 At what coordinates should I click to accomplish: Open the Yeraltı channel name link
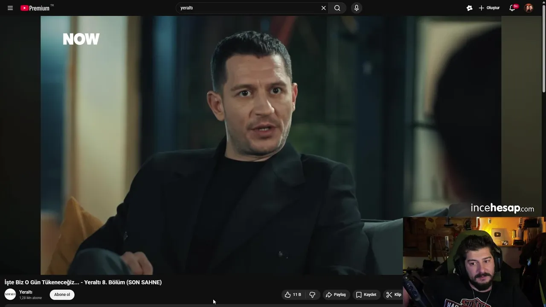[26, 292]
